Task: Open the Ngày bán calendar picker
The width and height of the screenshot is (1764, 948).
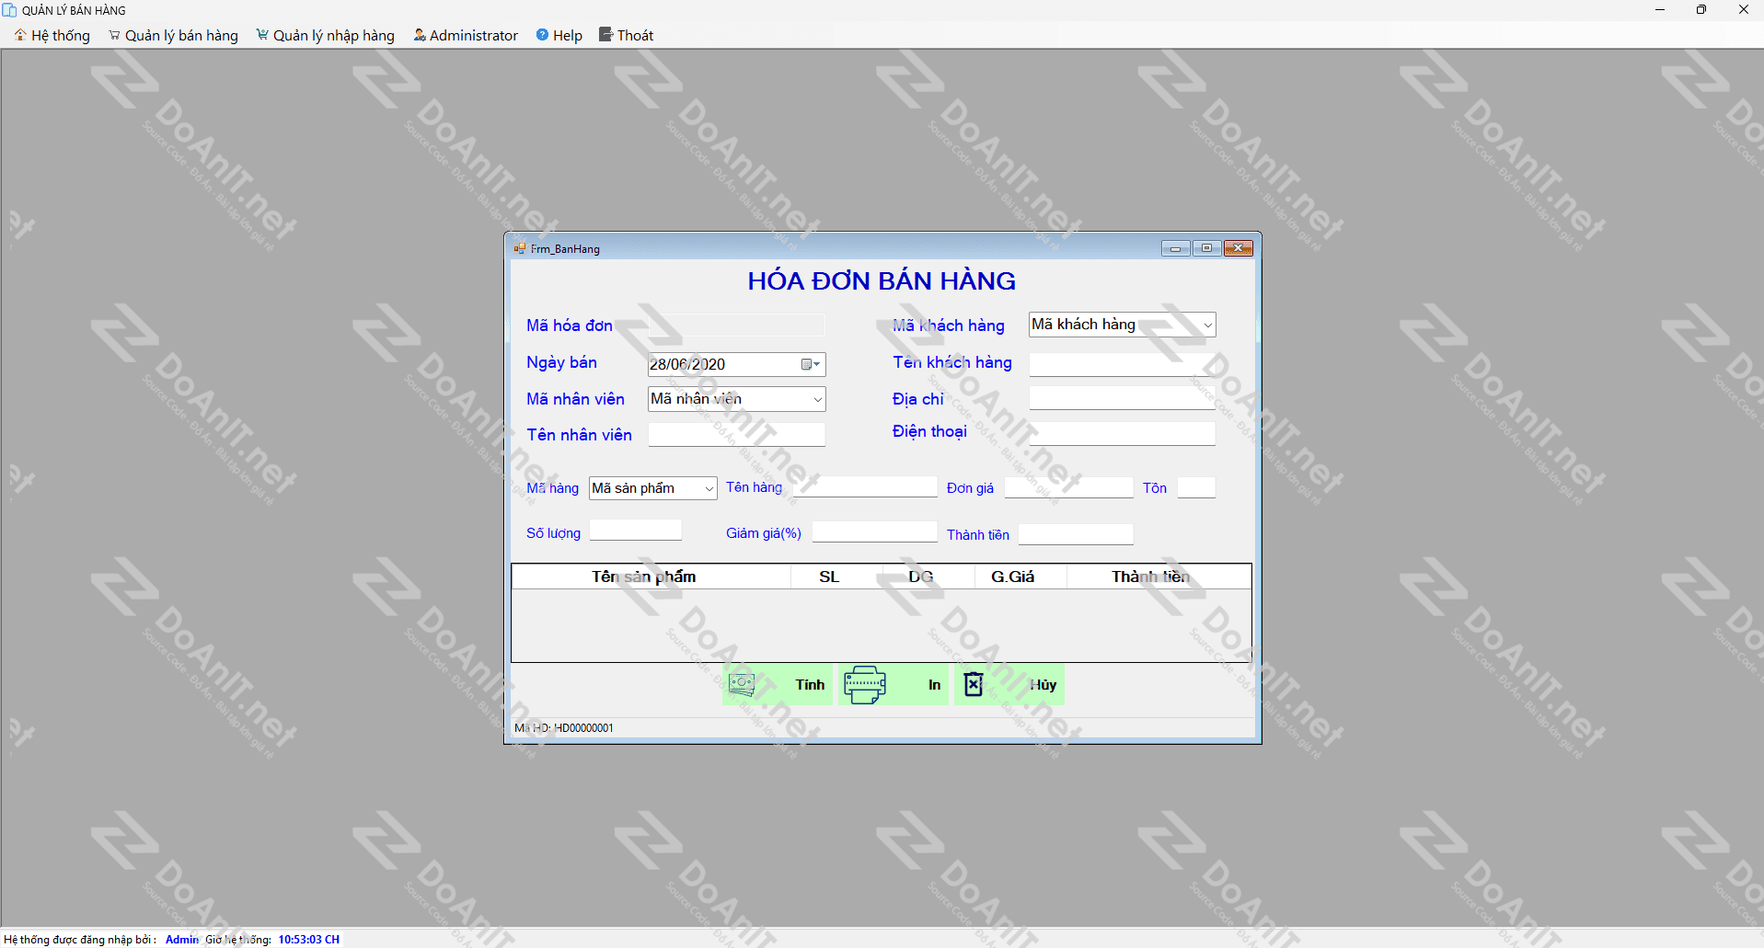Action: coord(810,364)
